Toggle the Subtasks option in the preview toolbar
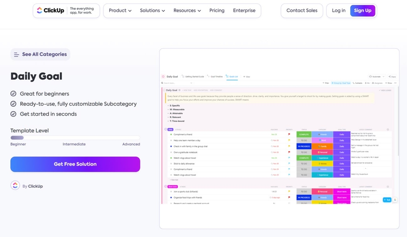 [x=357, y=83]
